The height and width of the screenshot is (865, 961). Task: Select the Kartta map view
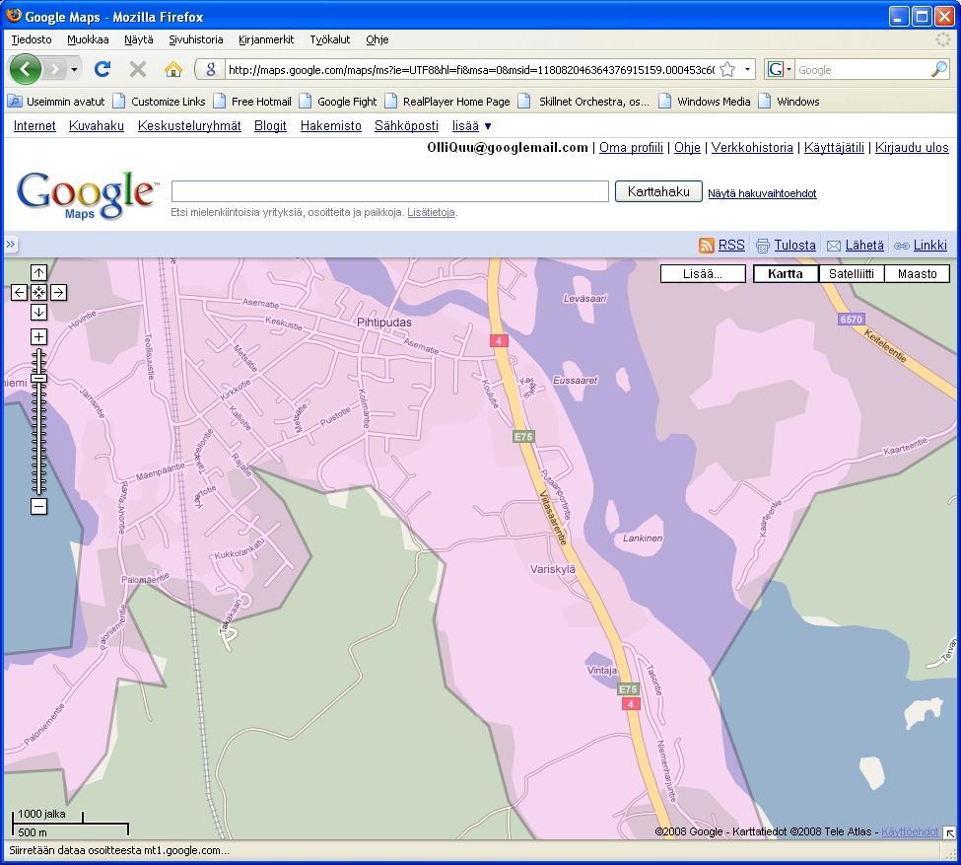pyautogui.click(x=786, y=273)
